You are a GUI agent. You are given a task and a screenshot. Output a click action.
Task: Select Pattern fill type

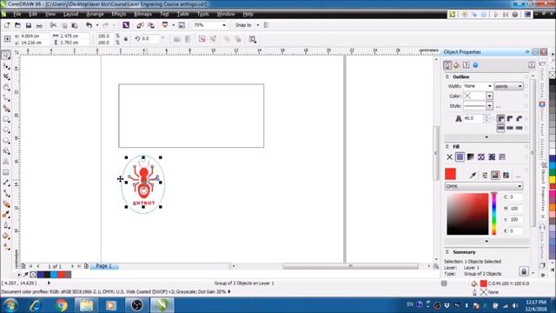481,156
